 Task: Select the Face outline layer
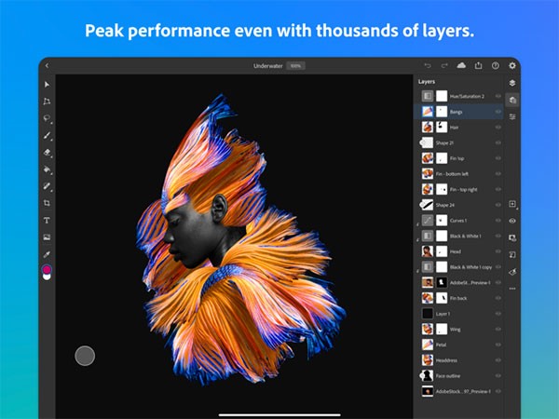457,376
